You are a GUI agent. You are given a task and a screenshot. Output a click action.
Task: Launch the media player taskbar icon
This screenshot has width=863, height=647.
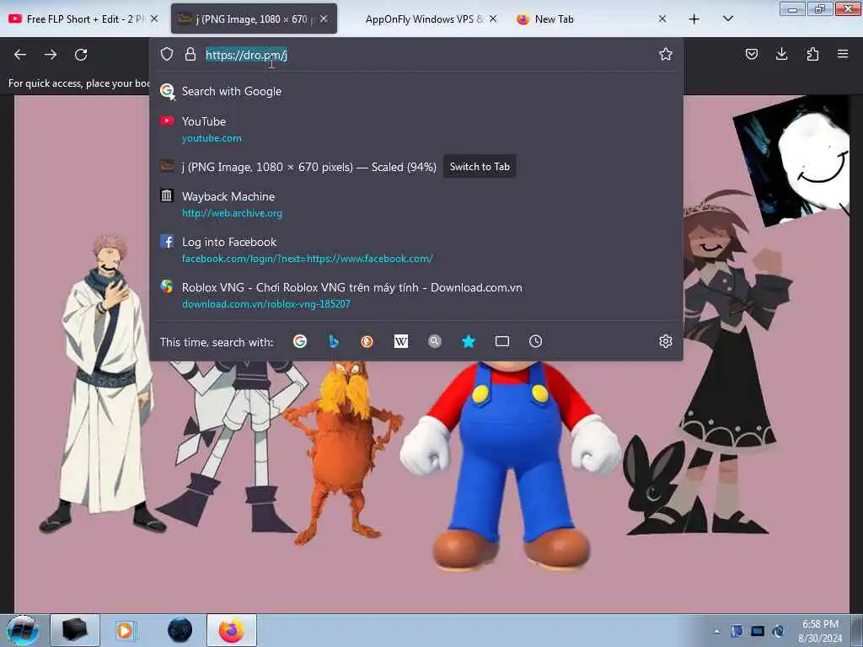pos(126,630)
